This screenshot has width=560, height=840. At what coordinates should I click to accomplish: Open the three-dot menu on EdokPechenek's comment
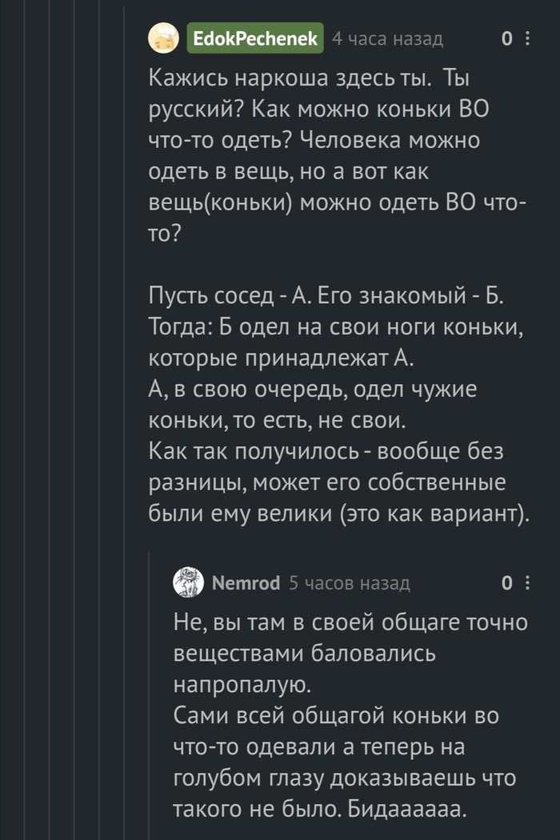(526, 38)
